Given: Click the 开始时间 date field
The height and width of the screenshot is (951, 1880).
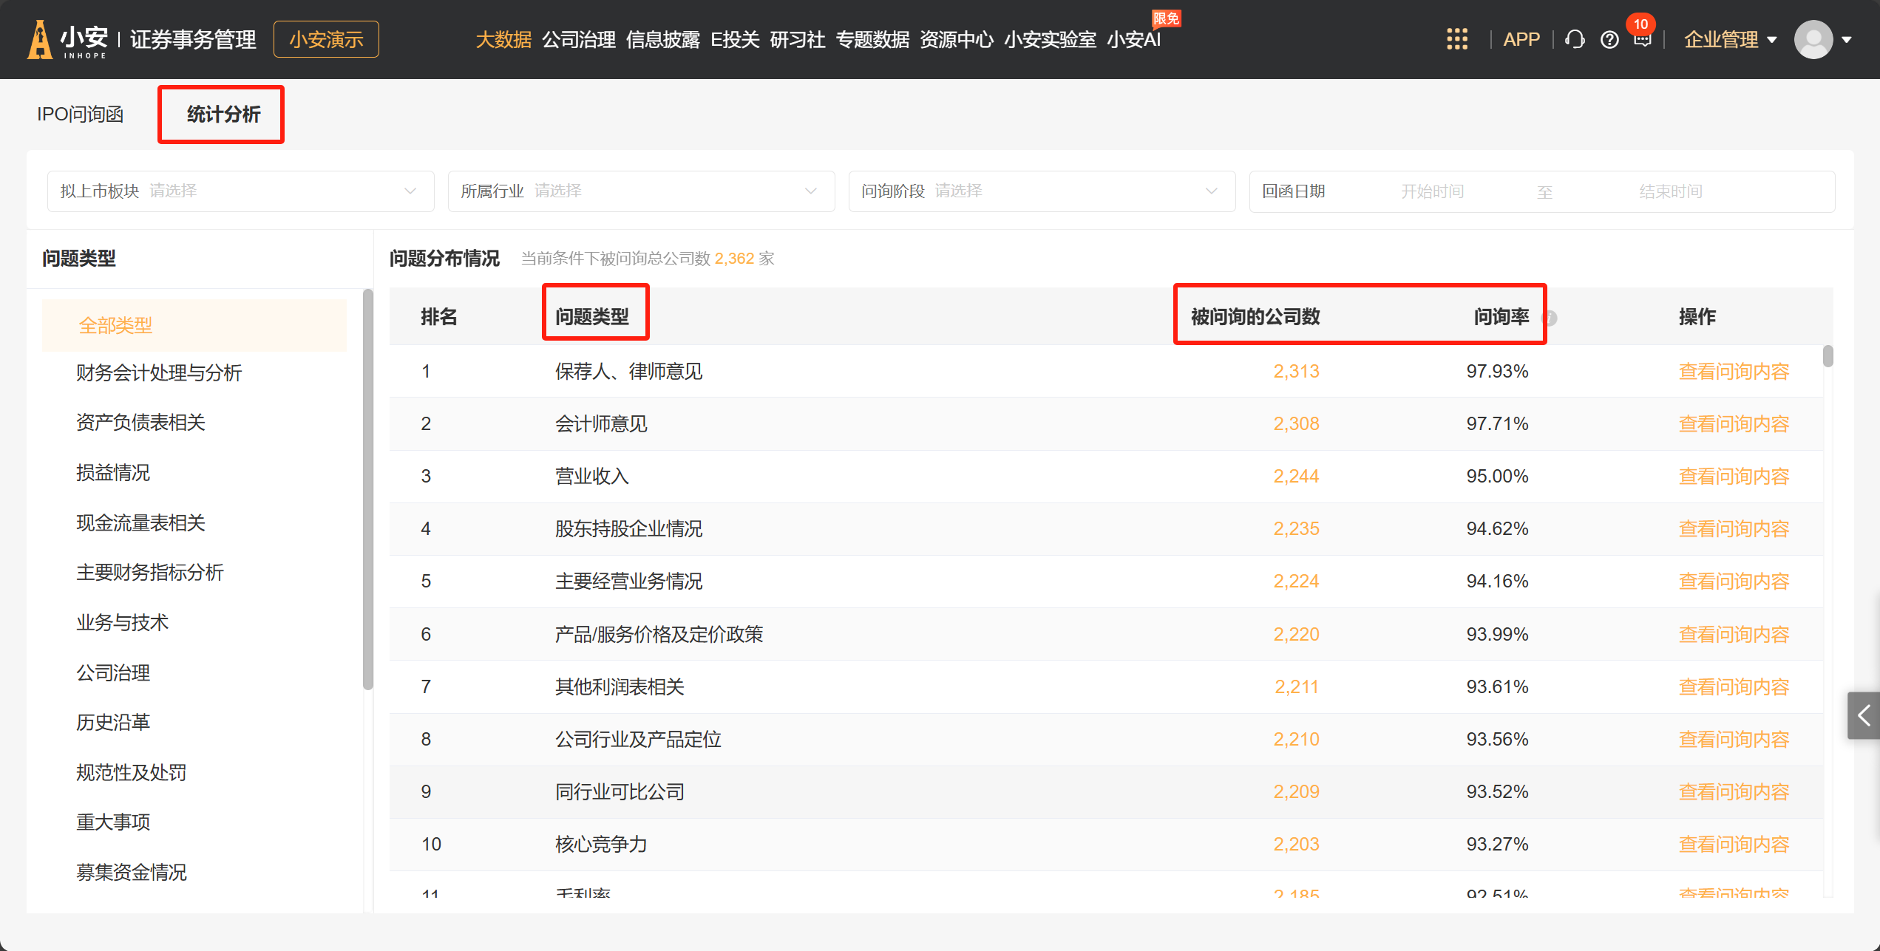Looking at the screenshot, I should [1432, 191].
